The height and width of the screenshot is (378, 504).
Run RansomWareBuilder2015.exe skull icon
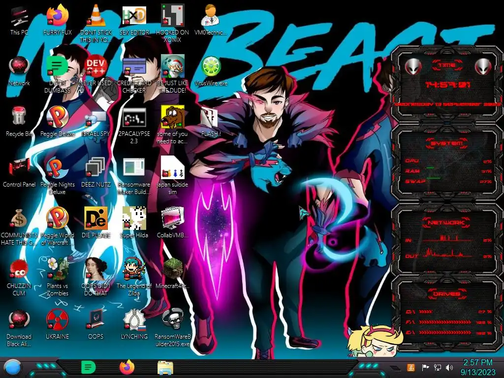(x=172, y=328)
